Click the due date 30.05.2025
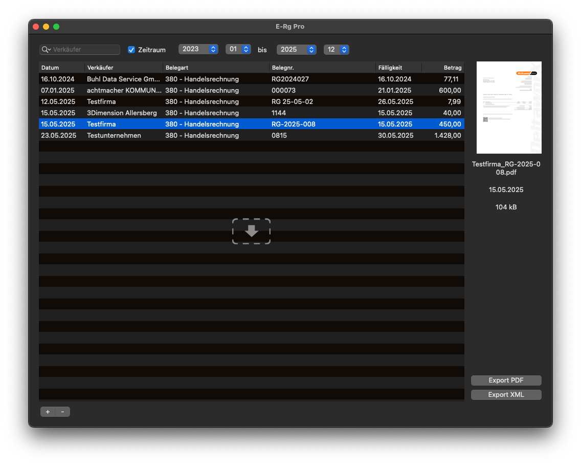The height and width of the screenshot is (465, 581). coord(396,136)
